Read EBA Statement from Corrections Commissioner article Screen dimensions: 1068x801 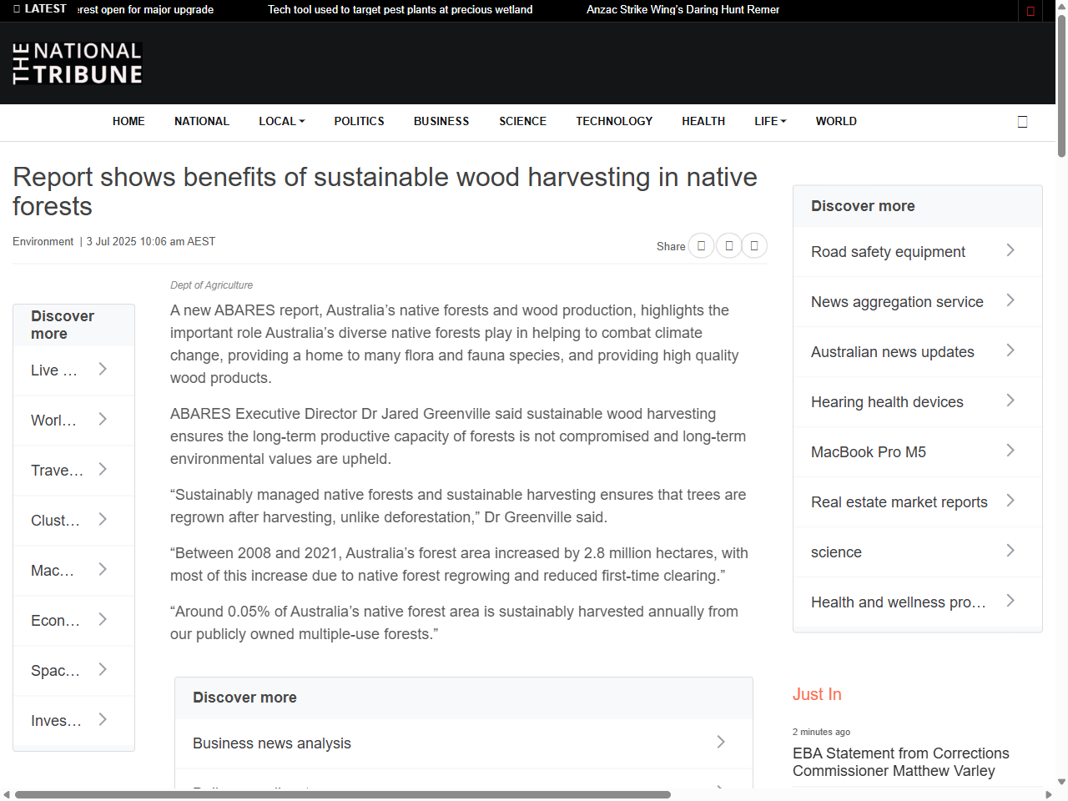(x=901, y=762)
